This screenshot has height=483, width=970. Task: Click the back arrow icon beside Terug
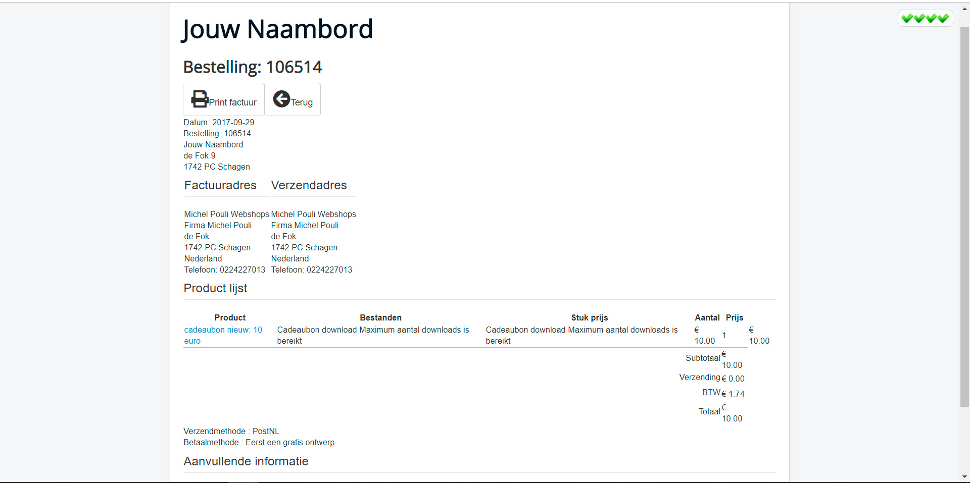click(281, 99)
